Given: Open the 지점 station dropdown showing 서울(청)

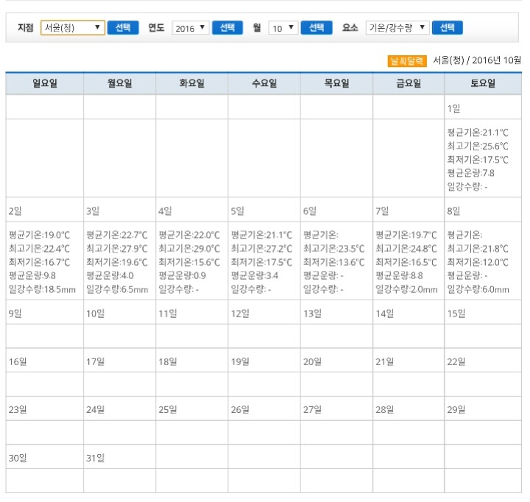Looking at the screenshot, I should pyautogui.click(x=73, y=28).
